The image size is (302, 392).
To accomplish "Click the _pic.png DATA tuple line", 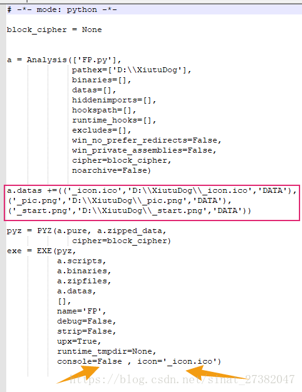I will [120, 201].
